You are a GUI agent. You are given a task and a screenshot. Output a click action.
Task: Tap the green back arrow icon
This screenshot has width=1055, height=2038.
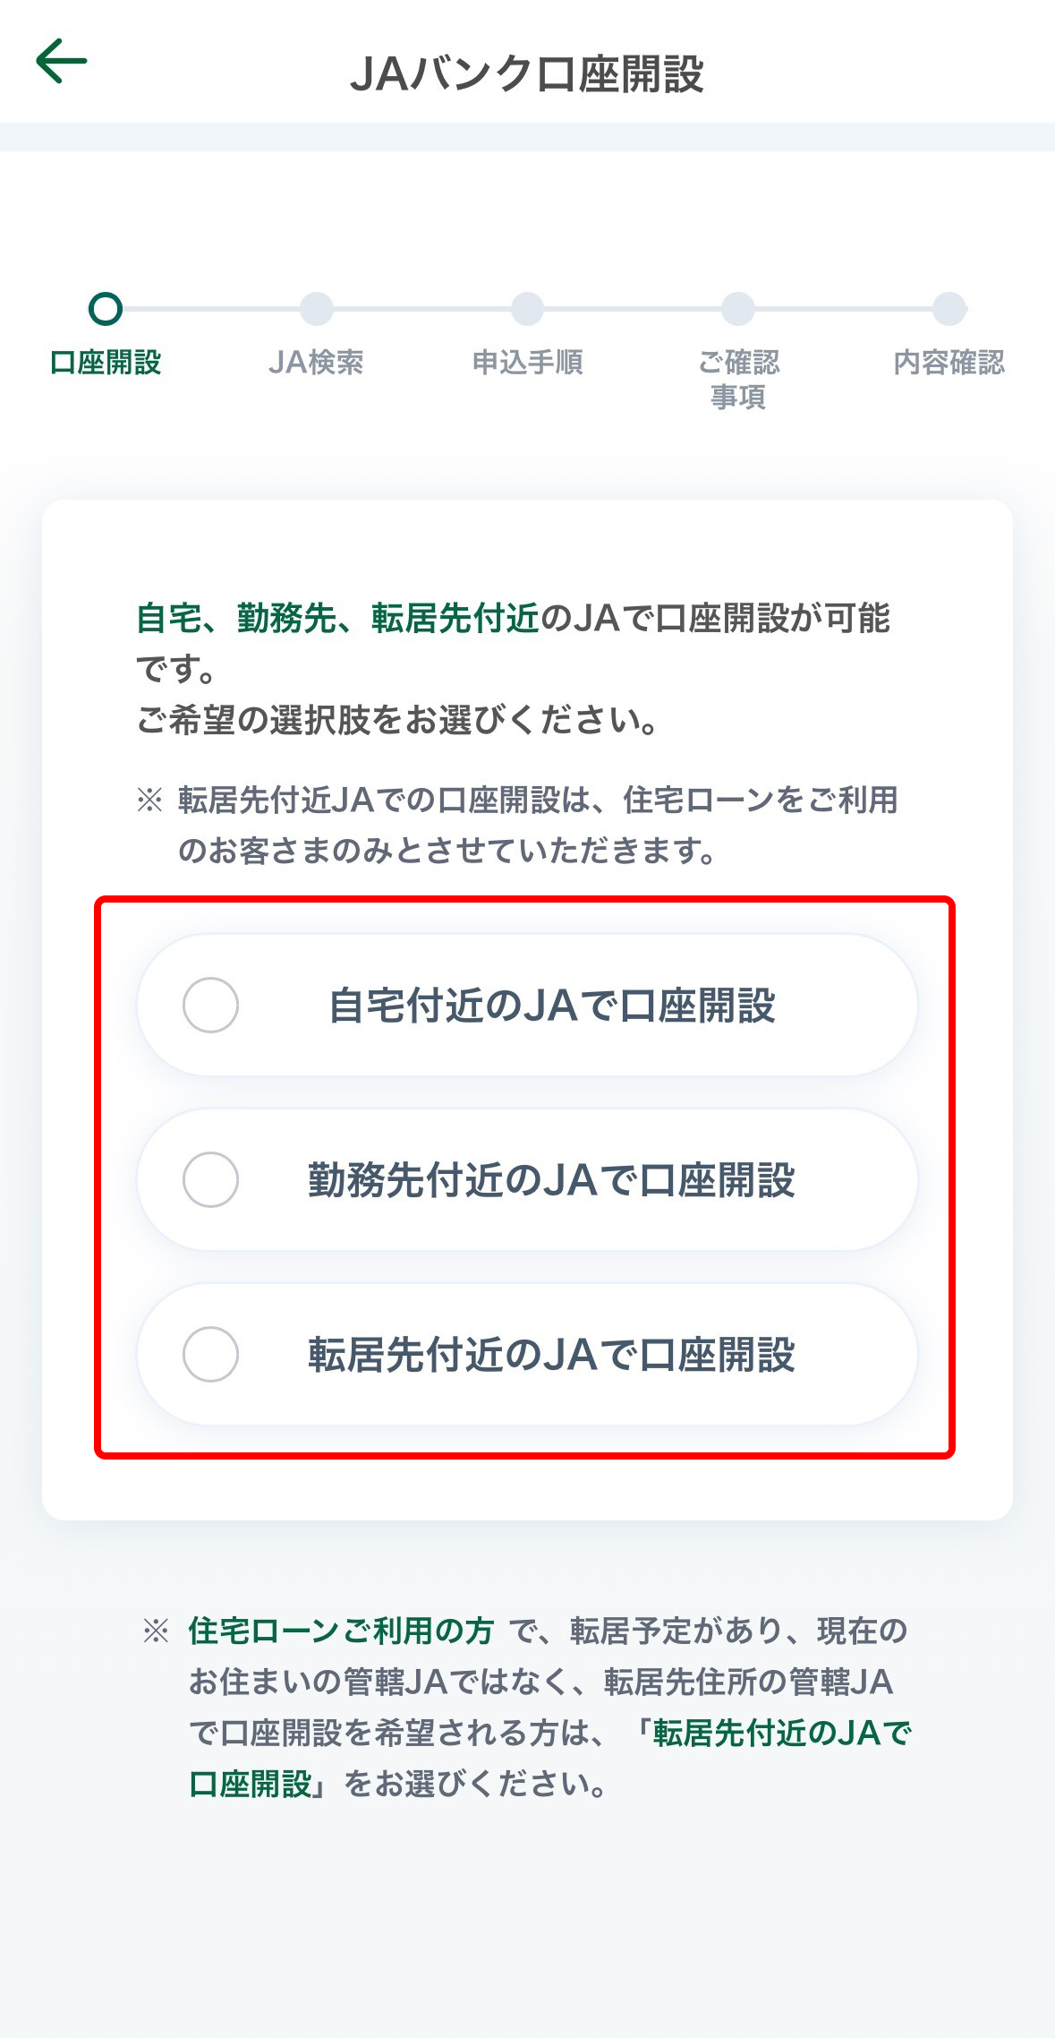click(x=61, y=62)
